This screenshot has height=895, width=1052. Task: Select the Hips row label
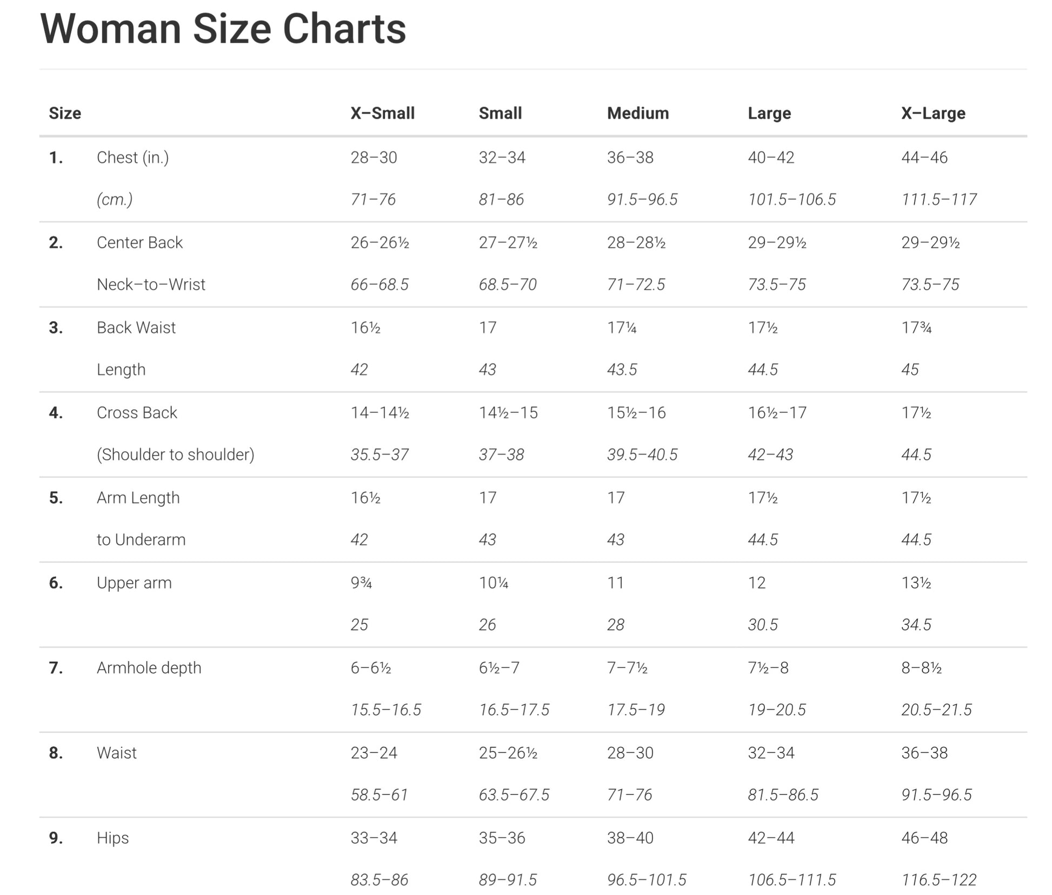(x=112, y=838)
